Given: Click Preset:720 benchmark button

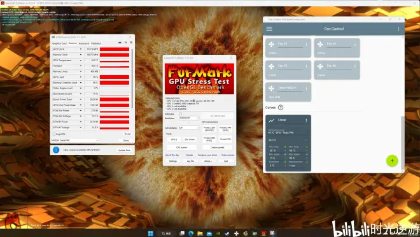Looking at the screenshot, I should pyautogui.click(x=225, y=139).
